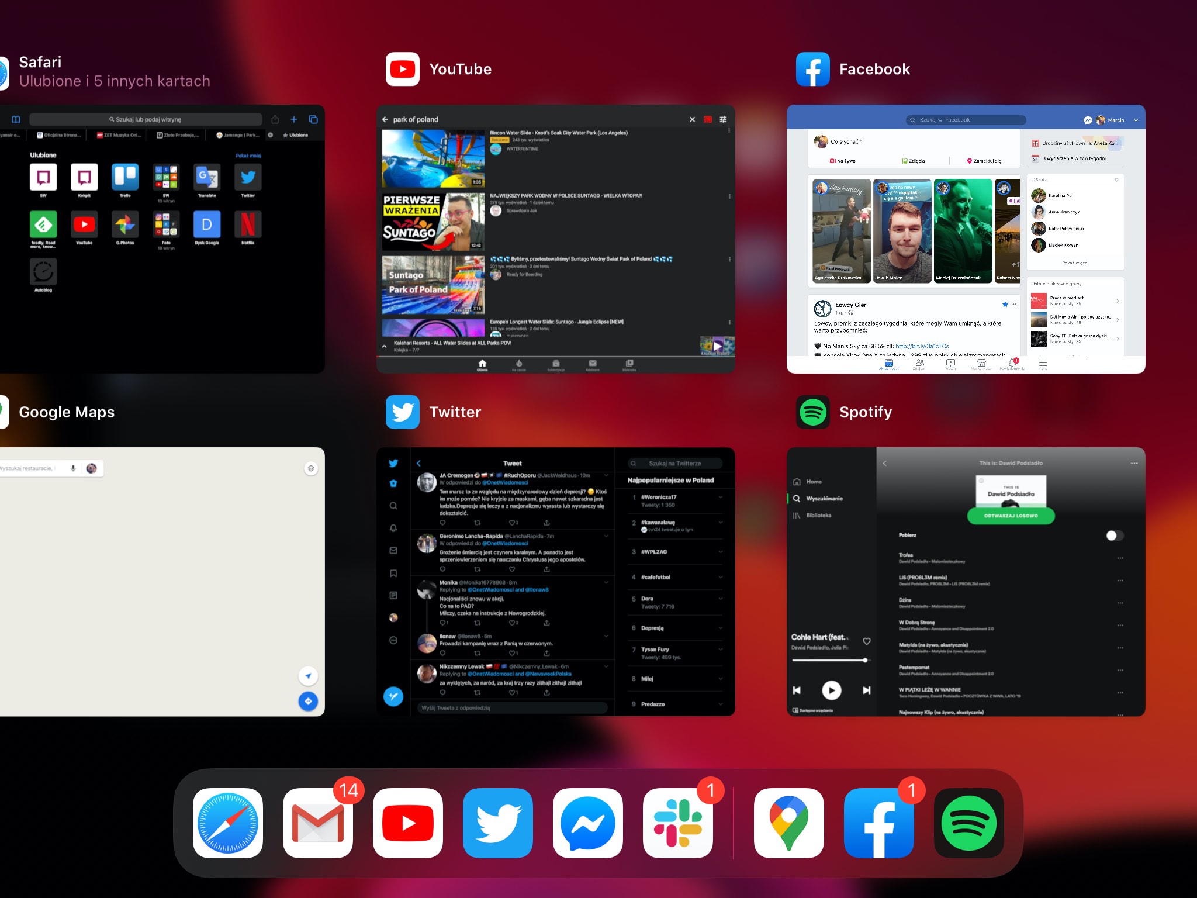The width and height of the screenshot is (1197, 898).
Task: Open bit.ly link in Łowcy Gier post
Action: point(922,346)
